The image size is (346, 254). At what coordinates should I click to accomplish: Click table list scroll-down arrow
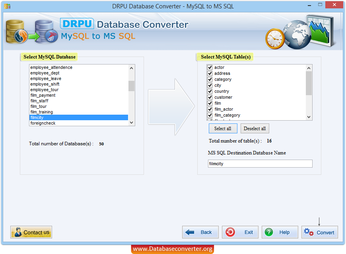[309, 117]
